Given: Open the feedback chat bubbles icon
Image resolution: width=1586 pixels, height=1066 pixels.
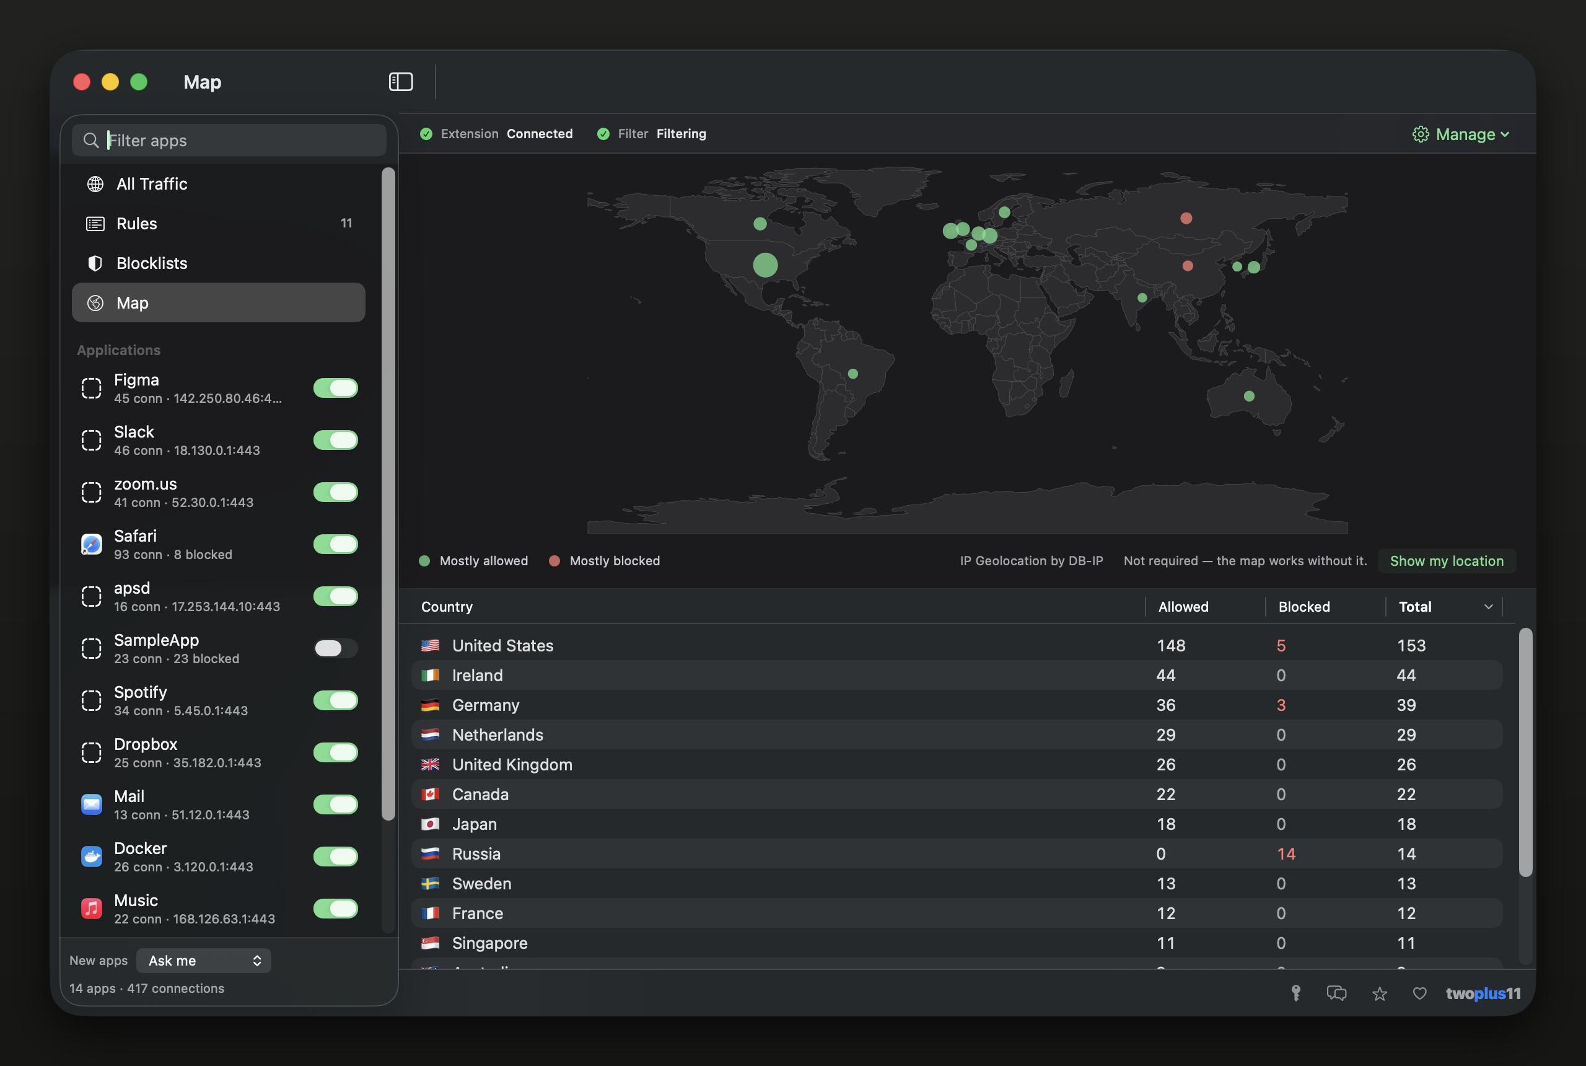Looking at the screenshot, I should coord(1336,993).
